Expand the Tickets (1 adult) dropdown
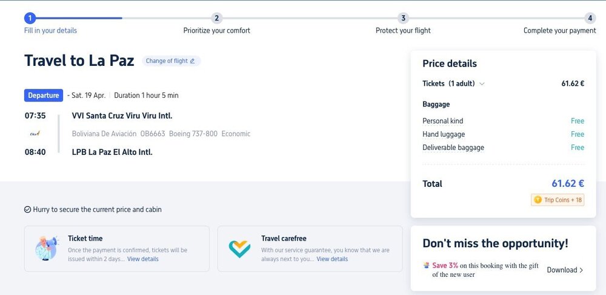Viewport: 606px width, 295px height. click(x=482, y=84)
